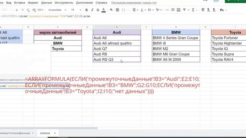This screenshot has height=138, width=246.
Task: Open the Формат menu
Action: (33, 3)
